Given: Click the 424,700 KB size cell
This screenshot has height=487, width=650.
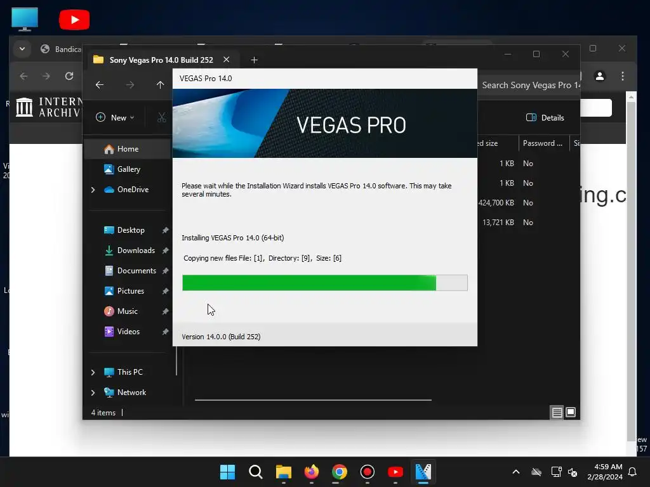Looking at the screenshot, I should pyautogui.click(x=496, y=203).
